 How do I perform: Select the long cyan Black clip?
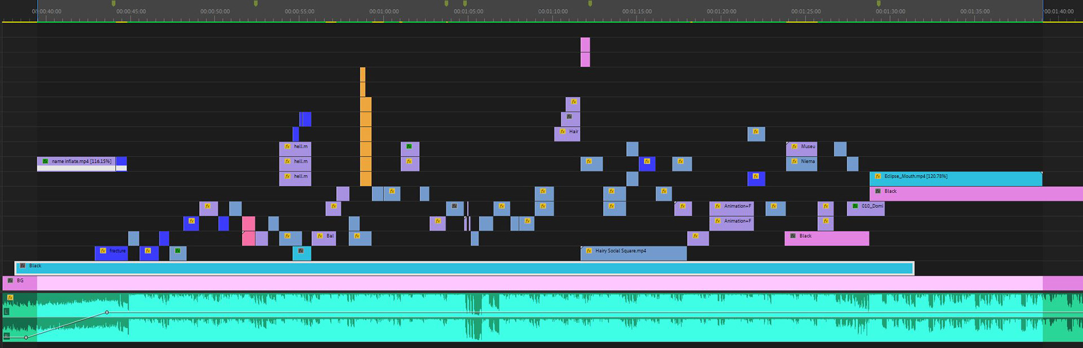(x=464, y=268)
